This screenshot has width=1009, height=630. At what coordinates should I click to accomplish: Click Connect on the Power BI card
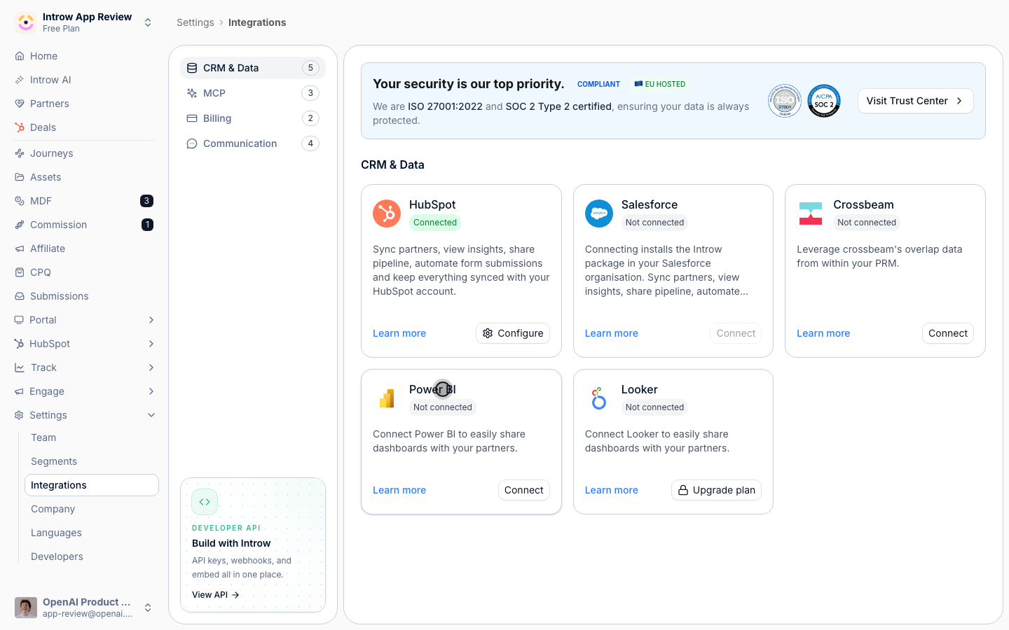(524, 490)
